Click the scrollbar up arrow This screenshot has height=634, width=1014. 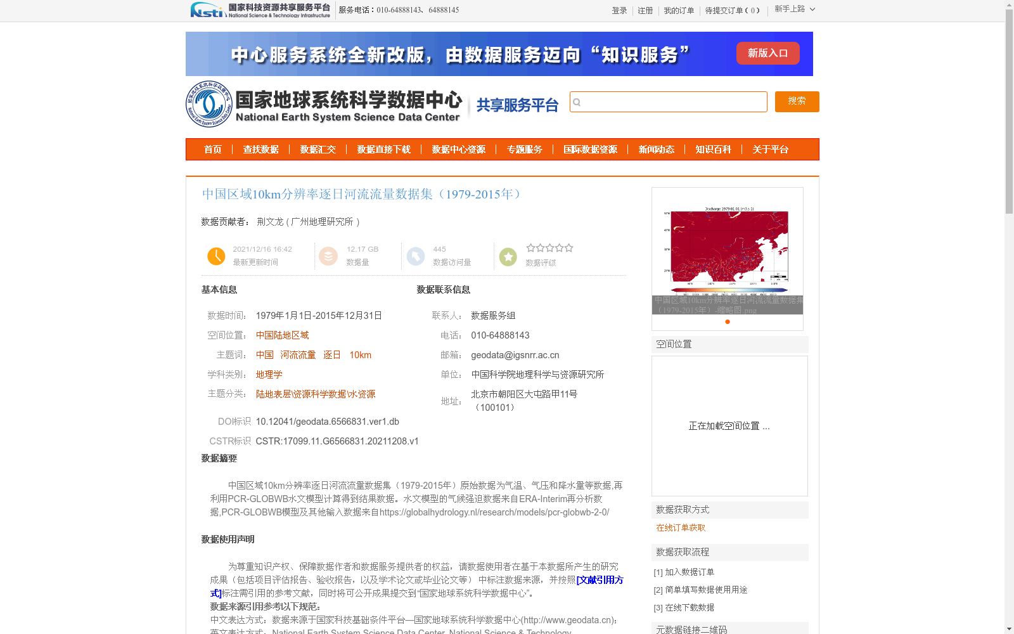point(1009,4)
